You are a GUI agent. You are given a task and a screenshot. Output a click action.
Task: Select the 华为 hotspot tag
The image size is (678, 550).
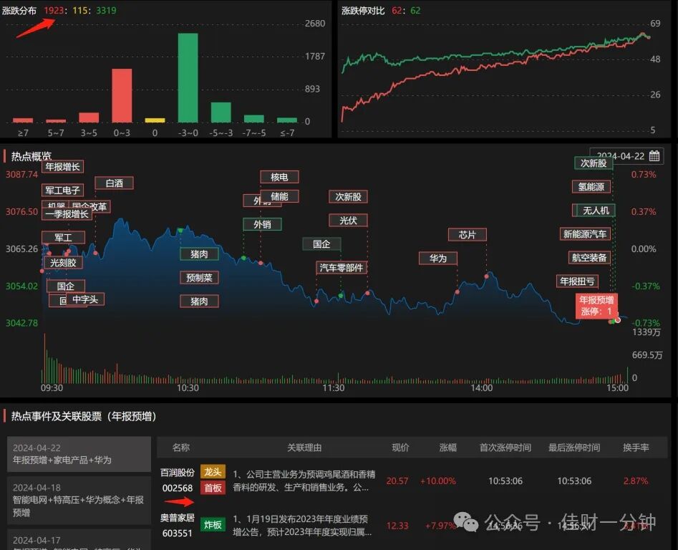pos(438,259)
